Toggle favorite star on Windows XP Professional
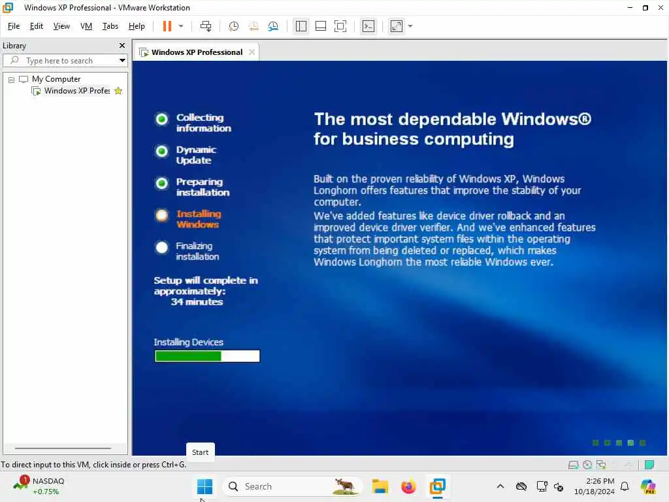Viewport: 669px width, 502px height. point(118,91)
